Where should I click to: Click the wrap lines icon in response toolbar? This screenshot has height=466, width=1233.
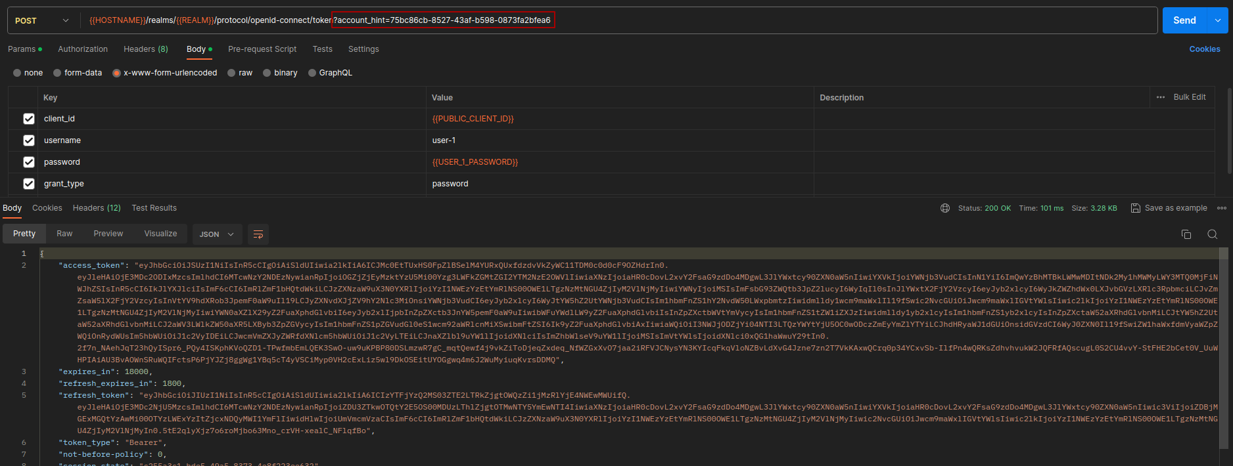pos(258,234)
